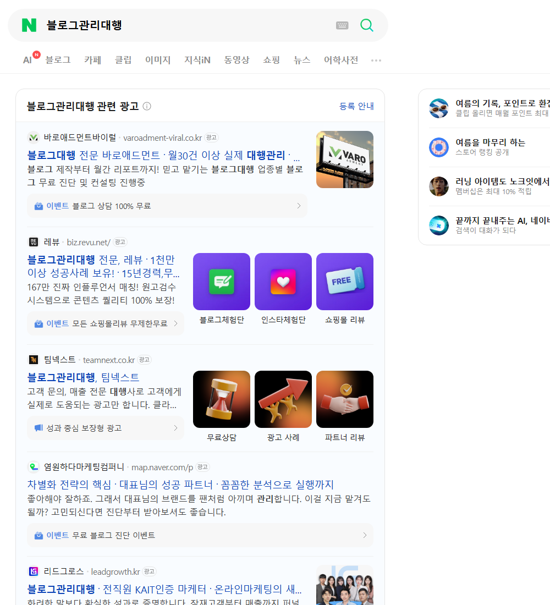The width and height of the screenshot is (550, 605).
Task: Click the 무료상담 hourglass tile
Action: pyautogui.click(x=222, y=399)
